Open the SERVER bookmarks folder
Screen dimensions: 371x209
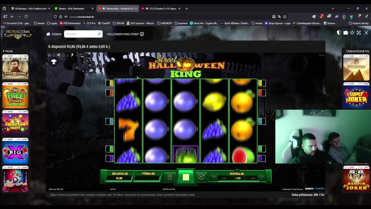(119, 23)
